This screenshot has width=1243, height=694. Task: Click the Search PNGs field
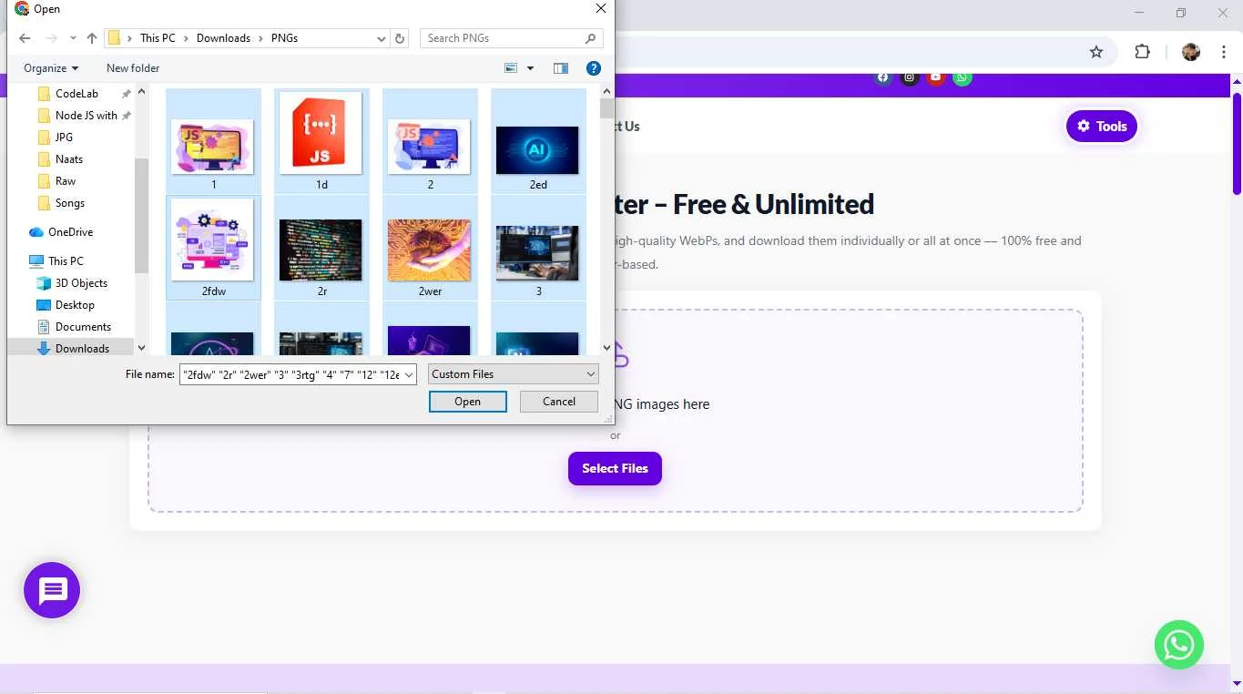click(x=511, y=38)
